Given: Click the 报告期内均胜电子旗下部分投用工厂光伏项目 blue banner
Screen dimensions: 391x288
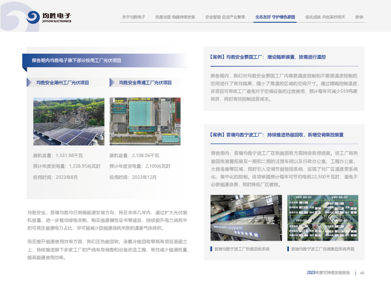Looking at the screenshot, I should point(76,60).
